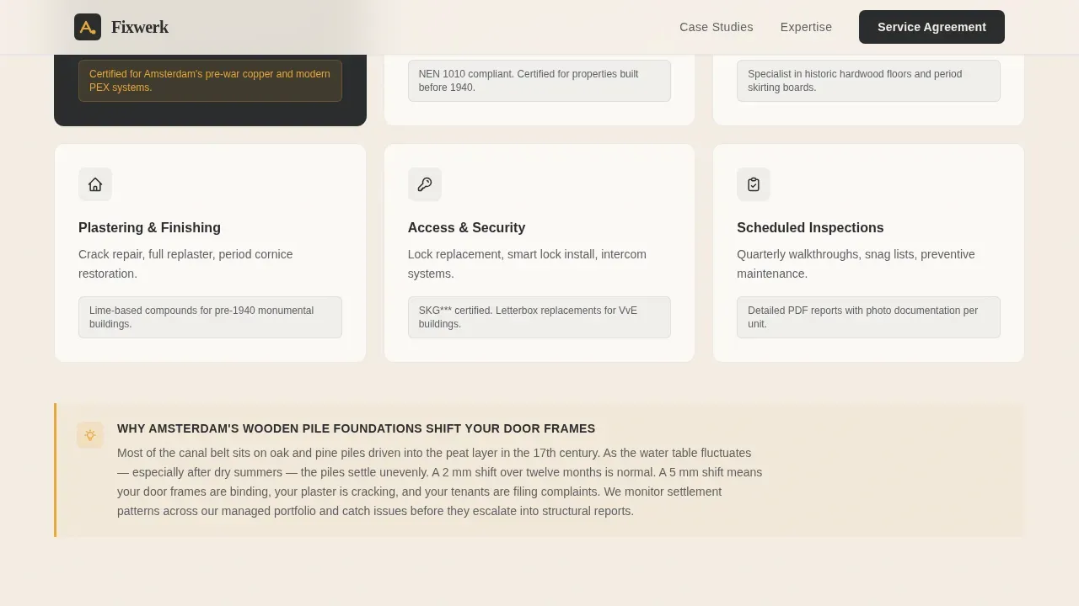
Task: Click the Fixwerk logo icon
Action: [x=88, y=27]
